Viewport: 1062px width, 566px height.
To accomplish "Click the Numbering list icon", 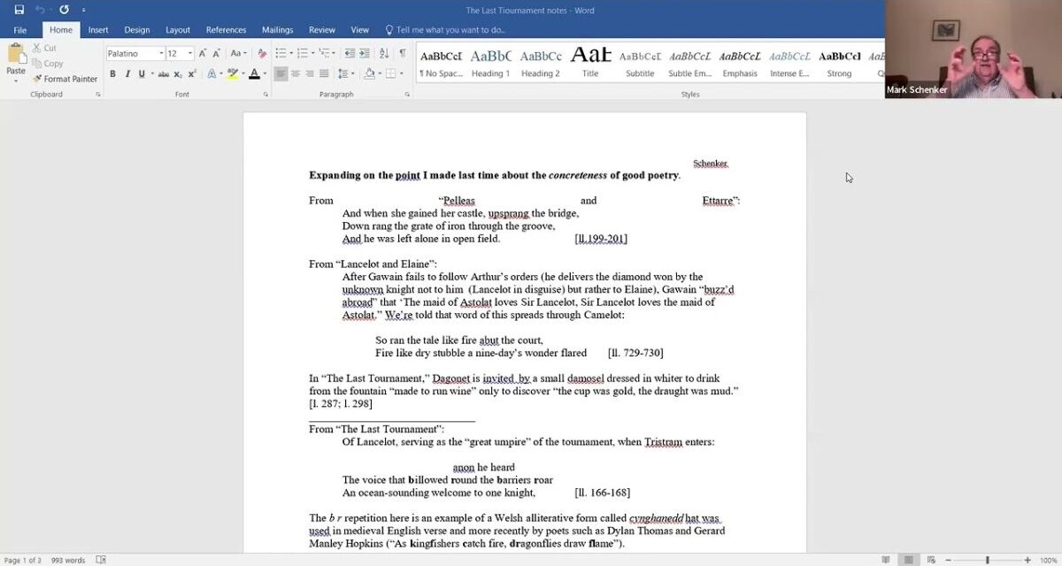I will tap(304, 53).
